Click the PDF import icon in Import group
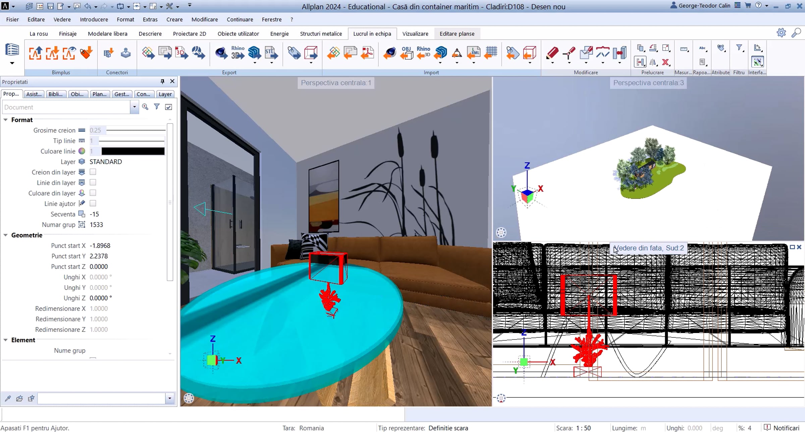The height and width of the screenshot is (432, 805). click(x=367, y=53)
